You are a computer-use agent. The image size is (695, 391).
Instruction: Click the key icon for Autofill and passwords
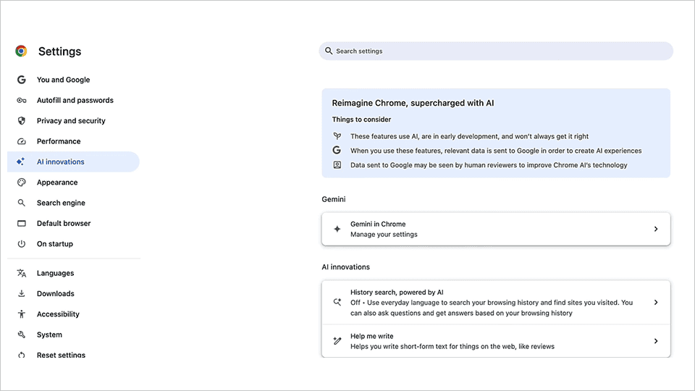(x=21, y=100)
